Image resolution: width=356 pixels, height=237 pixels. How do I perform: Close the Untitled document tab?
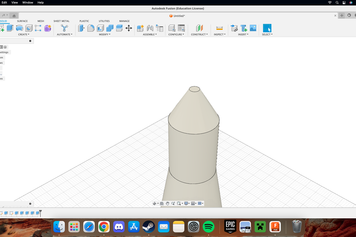[x=335, y=16]
